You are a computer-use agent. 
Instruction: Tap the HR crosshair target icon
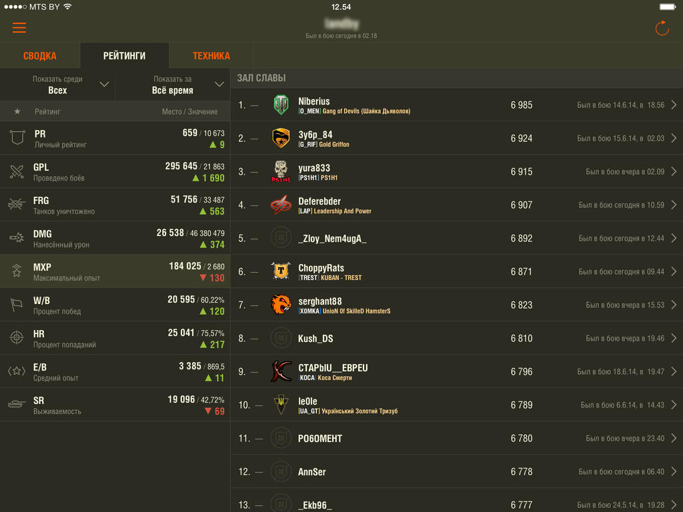click(17, 337)
